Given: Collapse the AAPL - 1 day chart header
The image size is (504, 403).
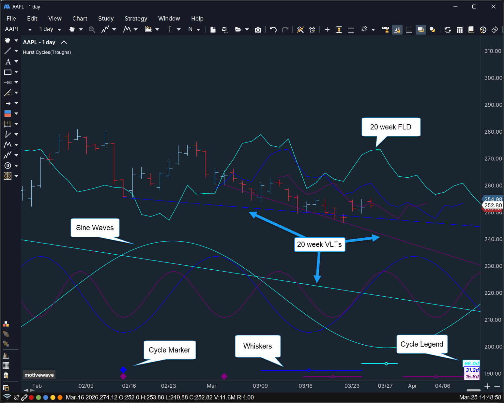Looking at the screenshot, I should [x=64, y=42].
